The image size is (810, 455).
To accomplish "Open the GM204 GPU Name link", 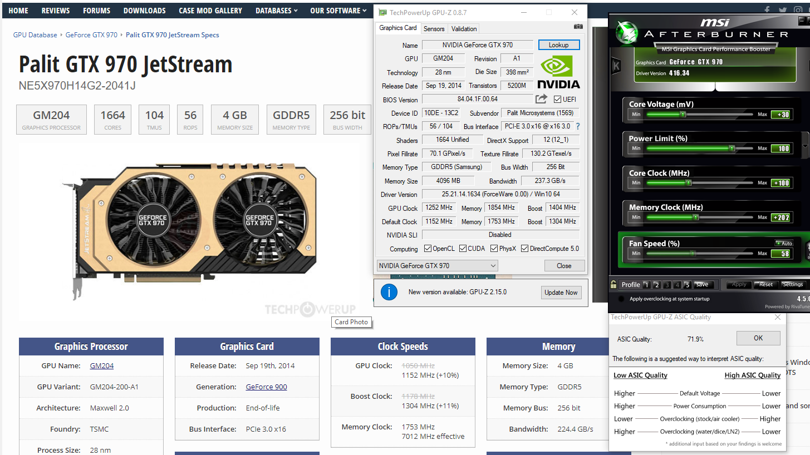I will (102, 366).
